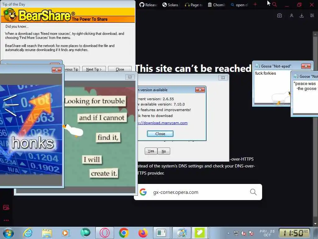Close the ManyCam version available dialog

200,90
